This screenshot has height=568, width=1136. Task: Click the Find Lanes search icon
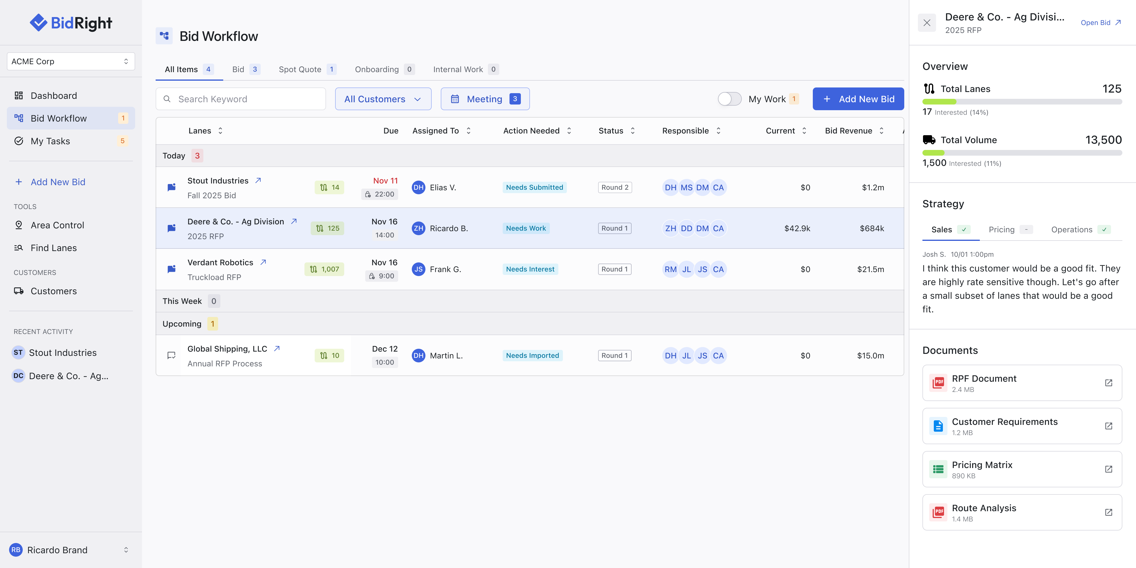click(18, 248)
